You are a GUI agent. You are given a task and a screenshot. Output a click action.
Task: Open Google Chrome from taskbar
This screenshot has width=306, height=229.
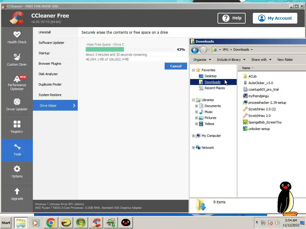point(51,222)
